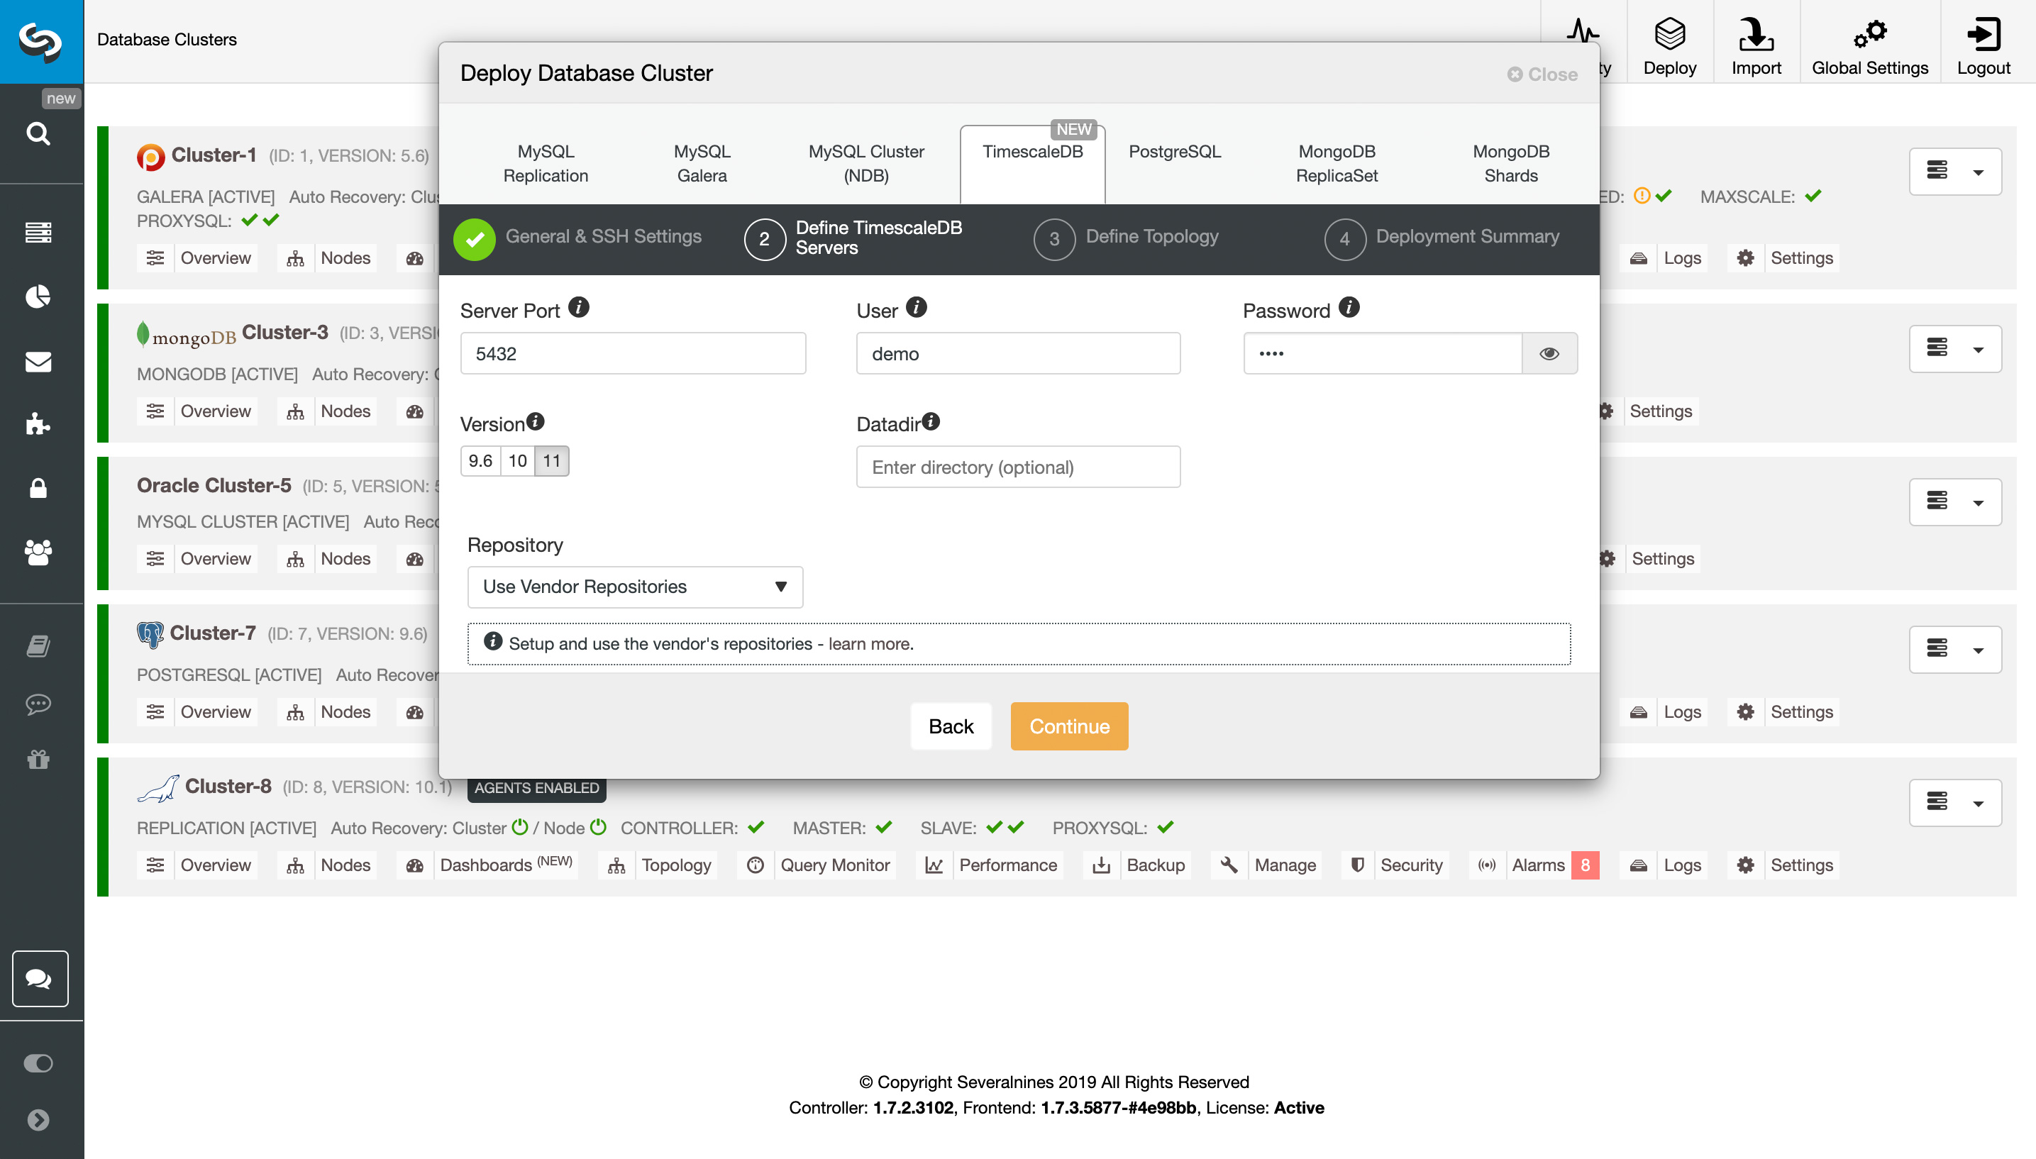Open the search magnifier in sidebar
This screenshot has width=2036, height=1159.
coord(38,133)
